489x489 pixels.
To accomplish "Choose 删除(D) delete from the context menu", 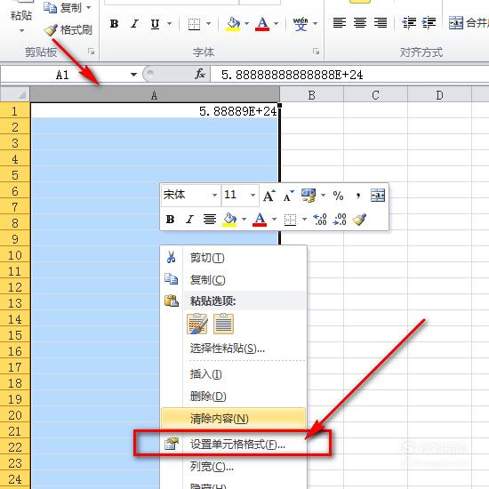I will 234,396.
